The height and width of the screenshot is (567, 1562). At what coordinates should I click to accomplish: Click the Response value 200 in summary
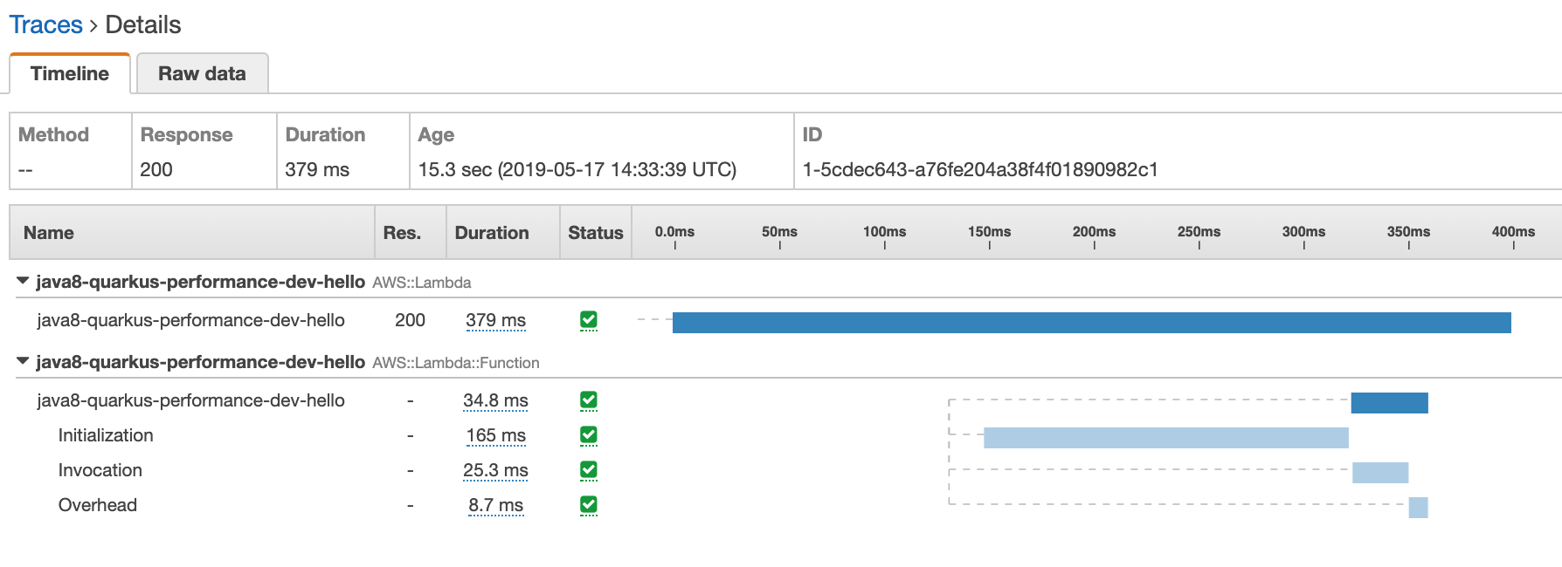(156, 169)
